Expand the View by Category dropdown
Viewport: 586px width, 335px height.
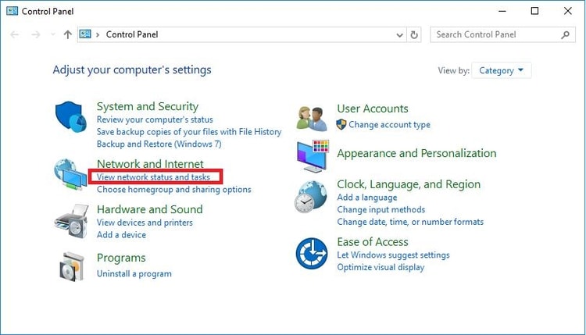(501, 70)
